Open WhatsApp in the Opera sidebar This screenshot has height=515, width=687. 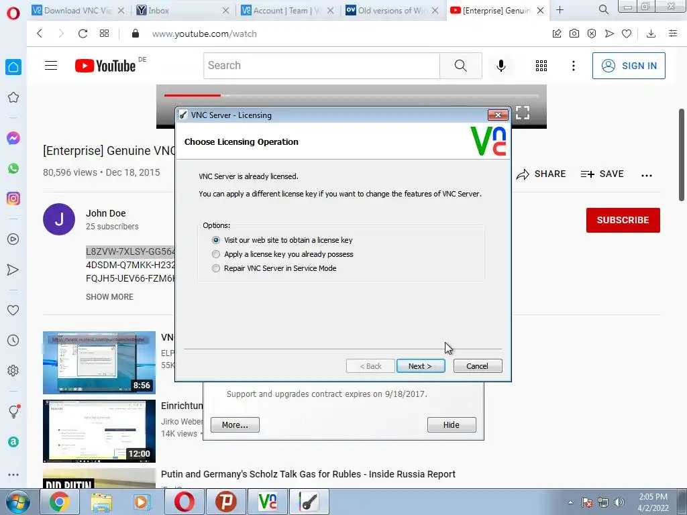[x=13, y=168]
